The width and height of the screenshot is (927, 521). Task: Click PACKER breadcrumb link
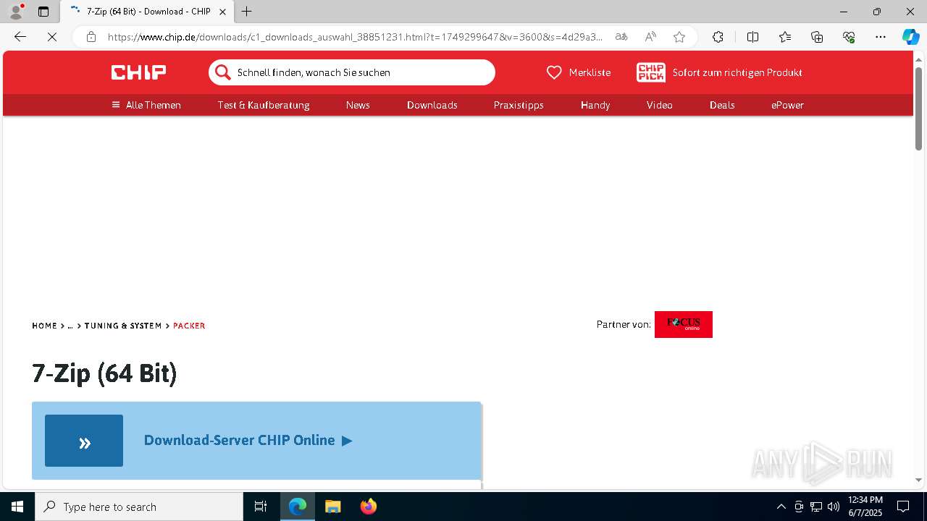(189, 326)
